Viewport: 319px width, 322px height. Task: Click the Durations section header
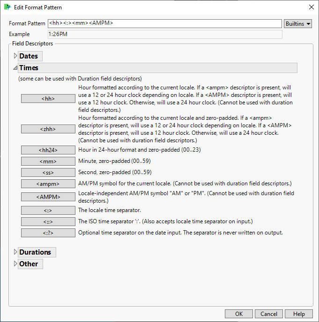point(37,252)
